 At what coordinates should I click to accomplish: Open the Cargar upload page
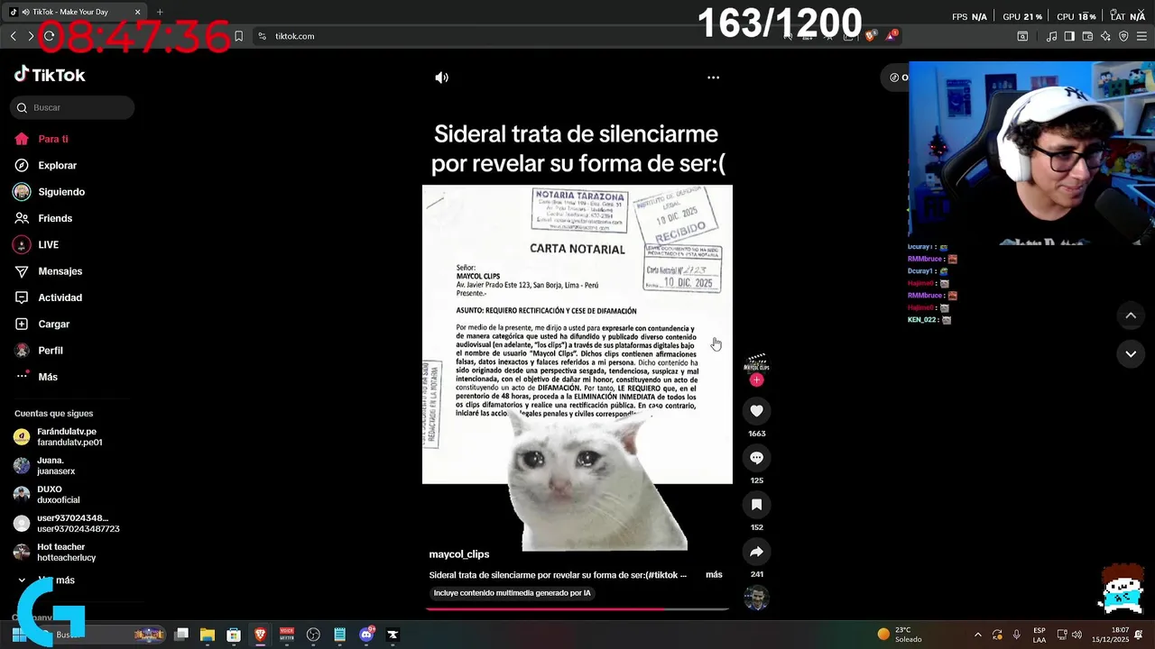click(x=42, y=324)
